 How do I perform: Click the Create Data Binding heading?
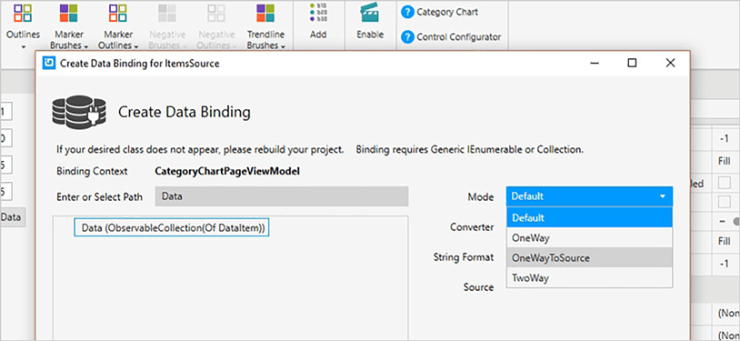pos(184,113)
